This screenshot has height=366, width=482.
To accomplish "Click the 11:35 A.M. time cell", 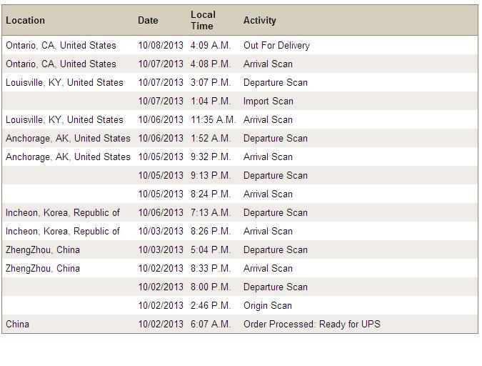I will [x=213, y=120].
